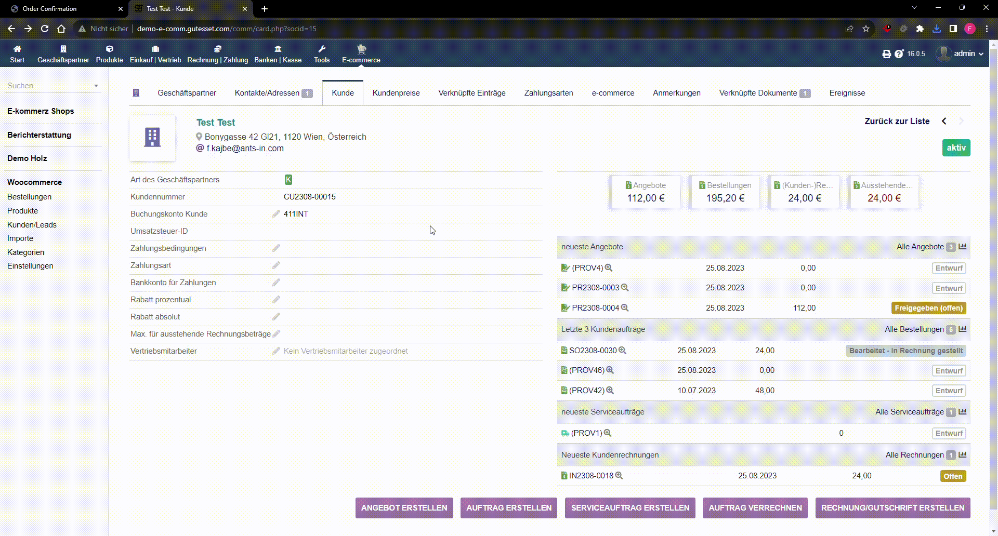Open the f.kajbe@ants-in.com email link

point(245,149)
